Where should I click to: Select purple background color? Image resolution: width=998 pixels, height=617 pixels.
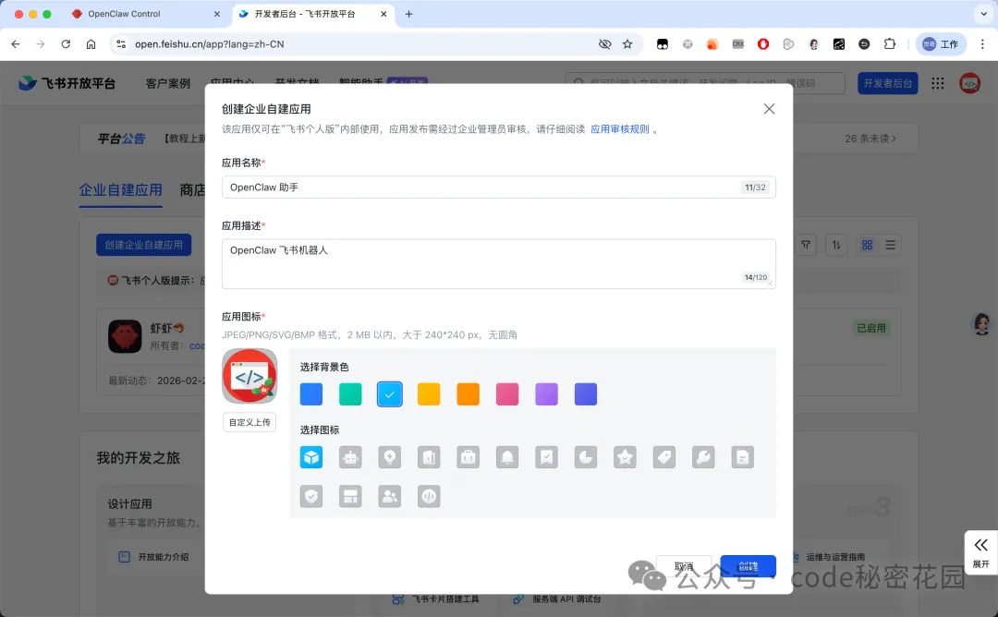coord(546,394)
